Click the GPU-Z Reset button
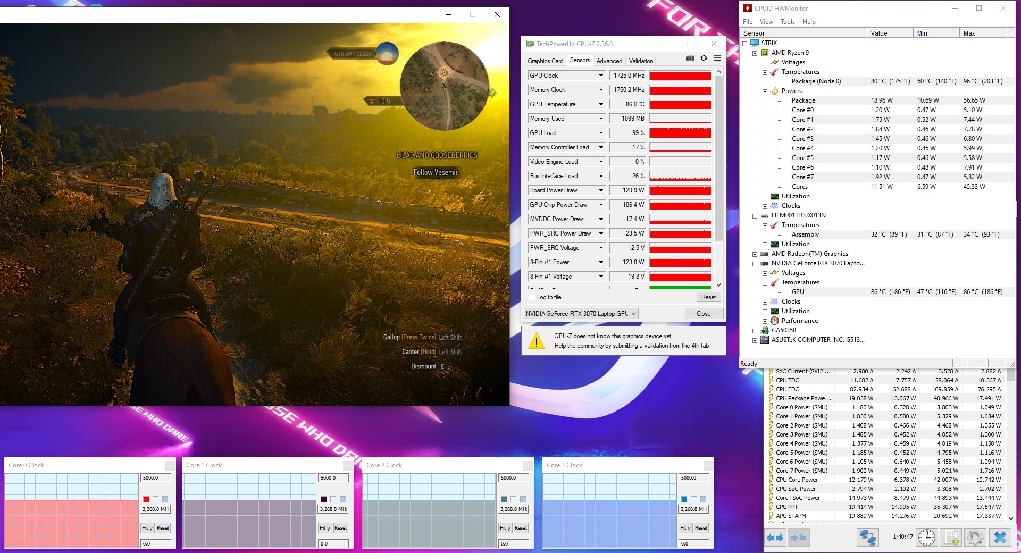Viewport: 1021px width, 553px height. pyautogui.click(x=708, y=297)
